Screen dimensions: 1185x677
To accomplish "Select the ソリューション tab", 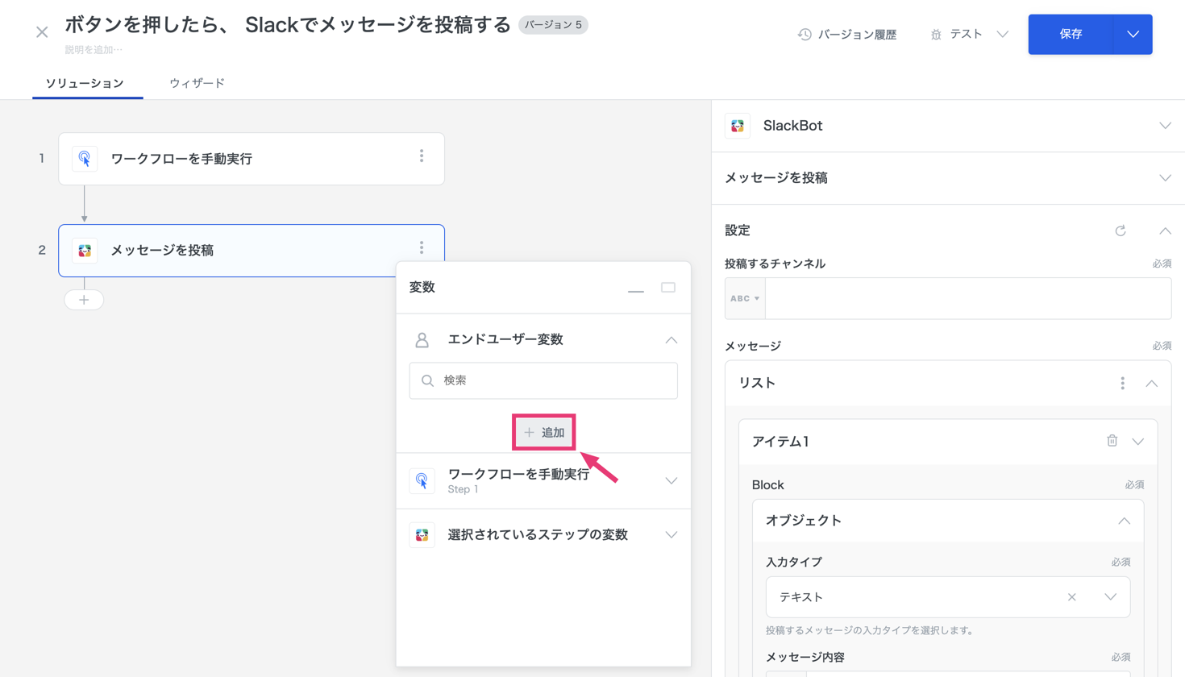I will (85, 83).
